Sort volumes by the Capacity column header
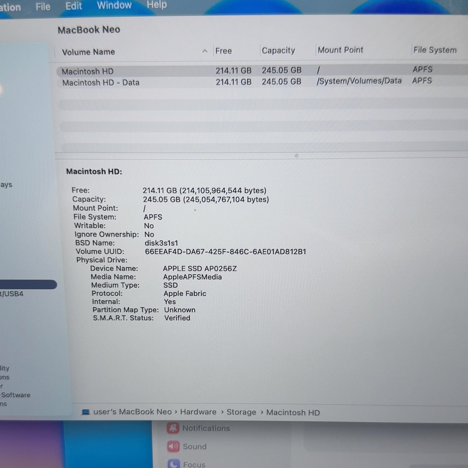468x468 pixels. click(x=278, y=51)
